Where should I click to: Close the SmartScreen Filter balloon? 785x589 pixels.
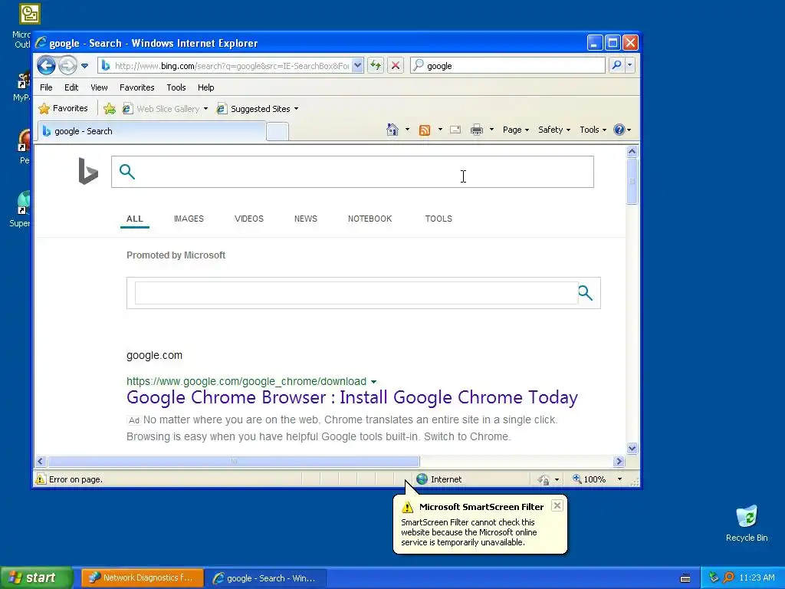(557, 506)
